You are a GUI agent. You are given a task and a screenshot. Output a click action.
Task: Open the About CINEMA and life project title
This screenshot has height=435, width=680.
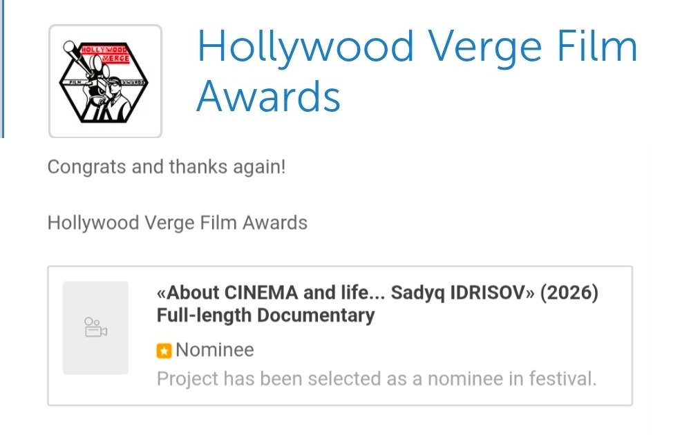(x=377, y=293)
